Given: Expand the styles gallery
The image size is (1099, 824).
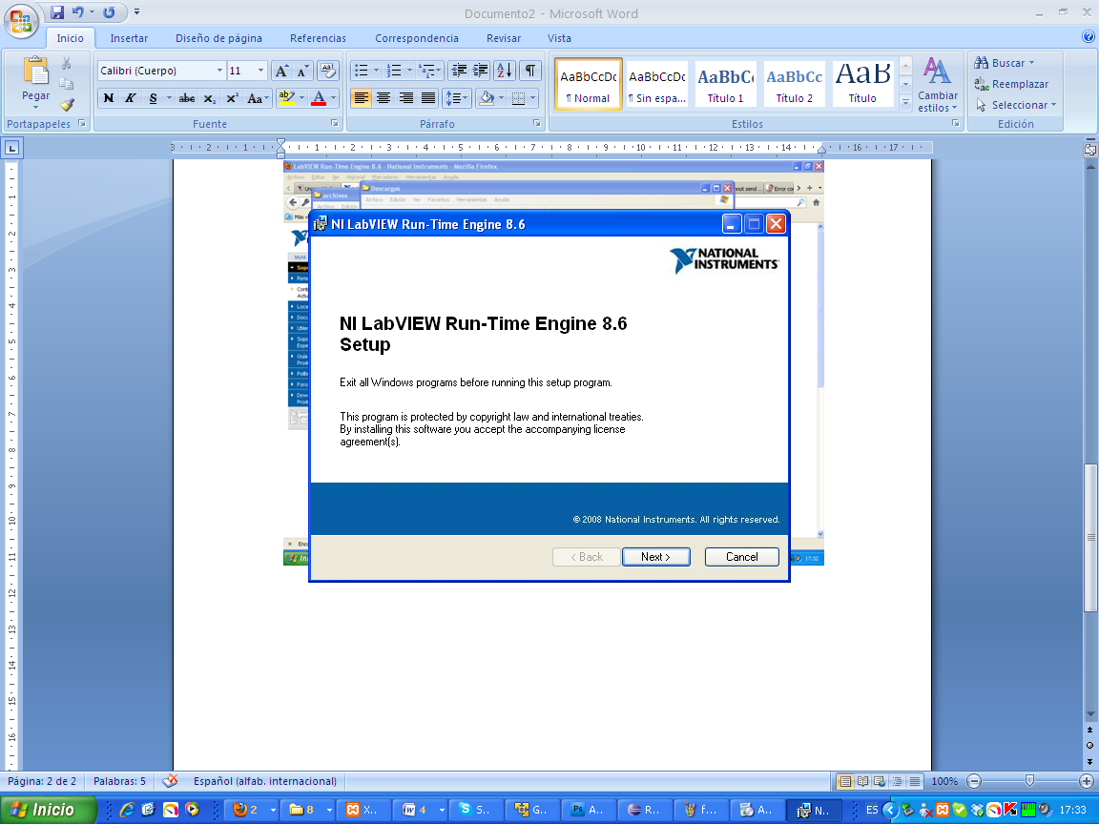Looking at the screenshot, I should click(905, 103).
